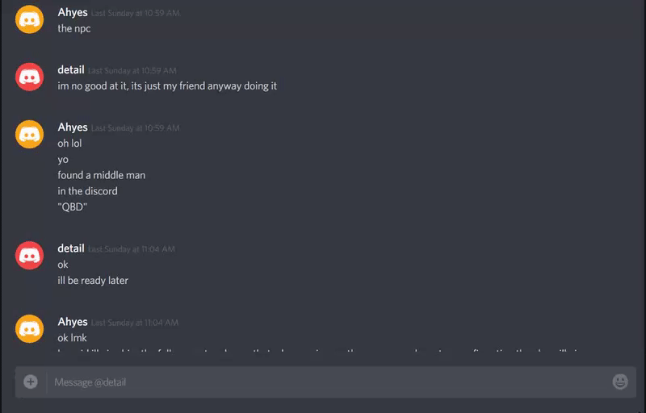The width and height of the screenshot is (646, 413).
Task: Select the "ill be ready later" message
Action: click(x=93, y=281)
